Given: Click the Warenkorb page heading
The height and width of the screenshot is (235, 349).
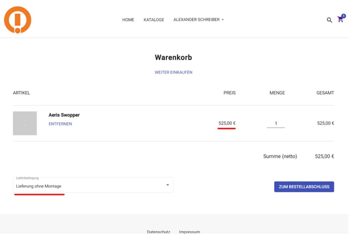Looking at the screenshot, I should pos(173,57).
